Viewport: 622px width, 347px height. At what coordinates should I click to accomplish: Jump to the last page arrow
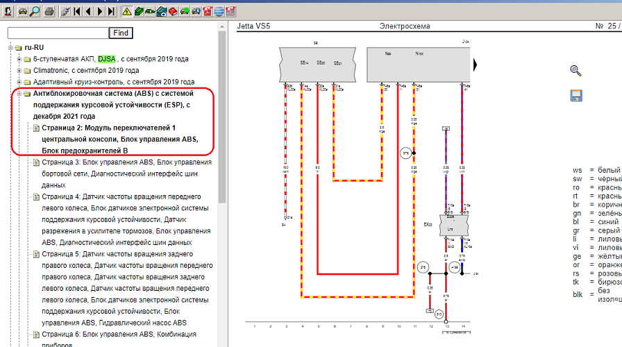point(112,12)
